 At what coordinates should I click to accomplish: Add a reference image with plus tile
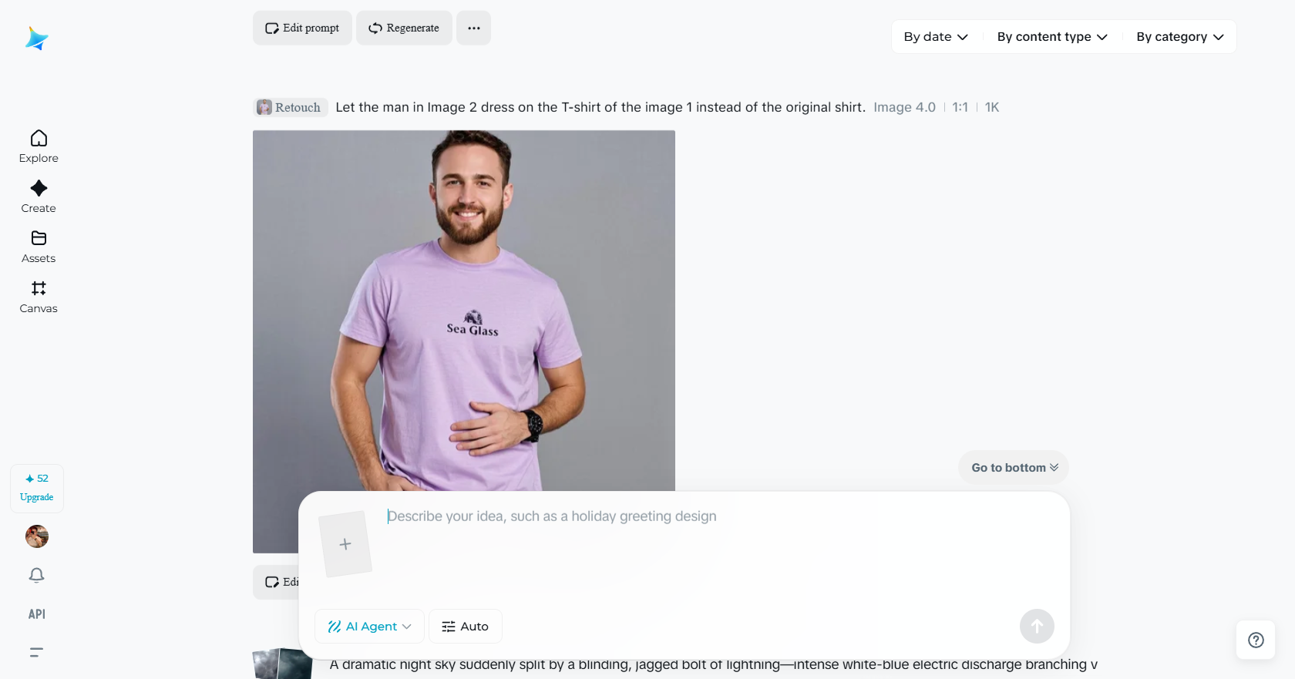[345, 544]
